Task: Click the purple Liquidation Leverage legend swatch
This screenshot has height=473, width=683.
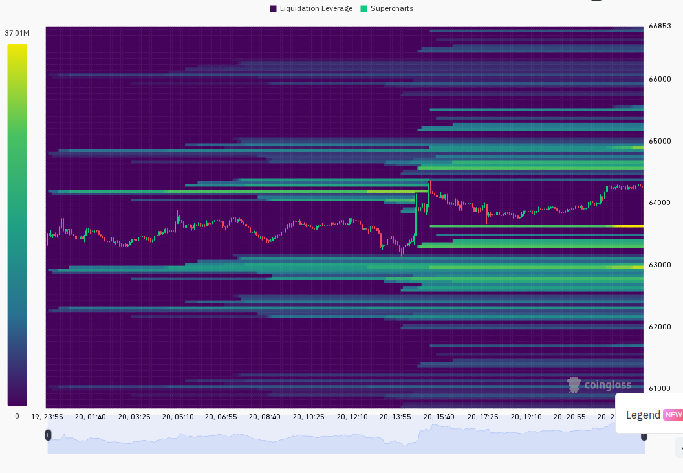Action: click(x=273, y=8)
